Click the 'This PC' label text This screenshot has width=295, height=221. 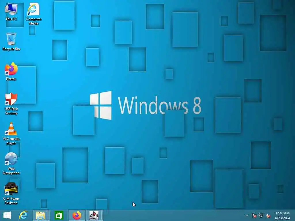coord(11,19)
